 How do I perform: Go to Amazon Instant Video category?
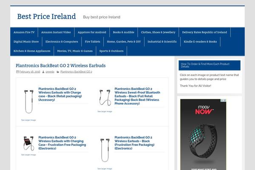click(56, 32)
